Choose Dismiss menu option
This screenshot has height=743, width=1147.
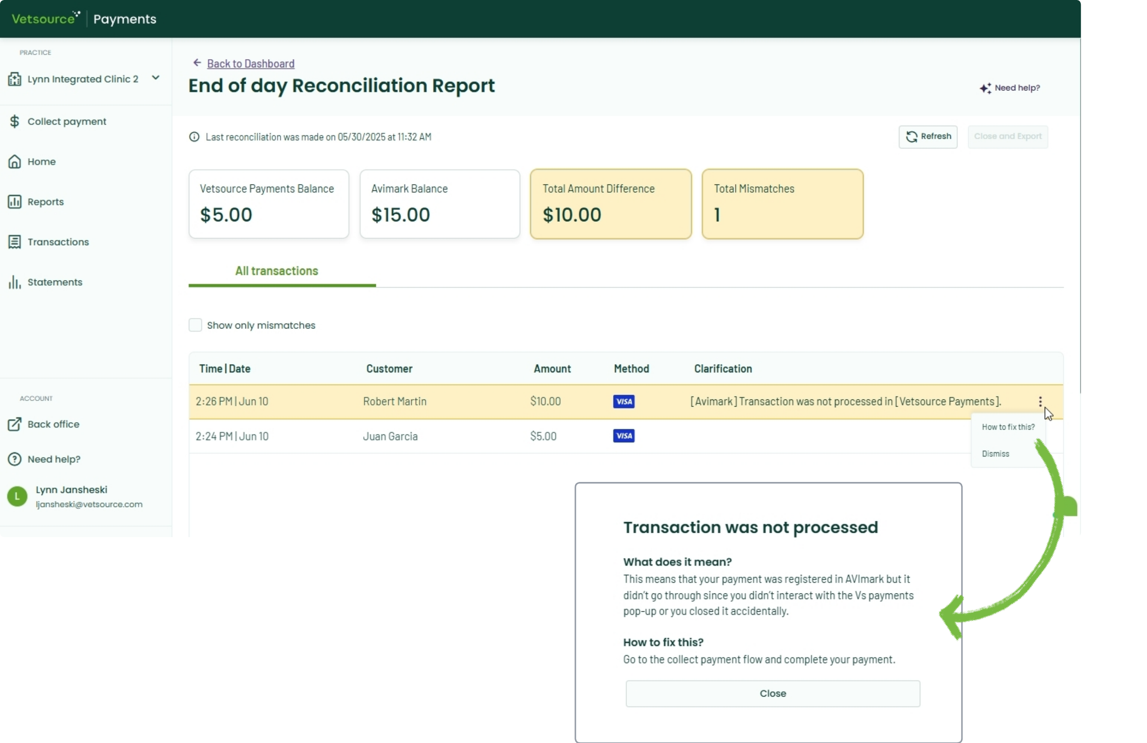(x=995, y=454)
